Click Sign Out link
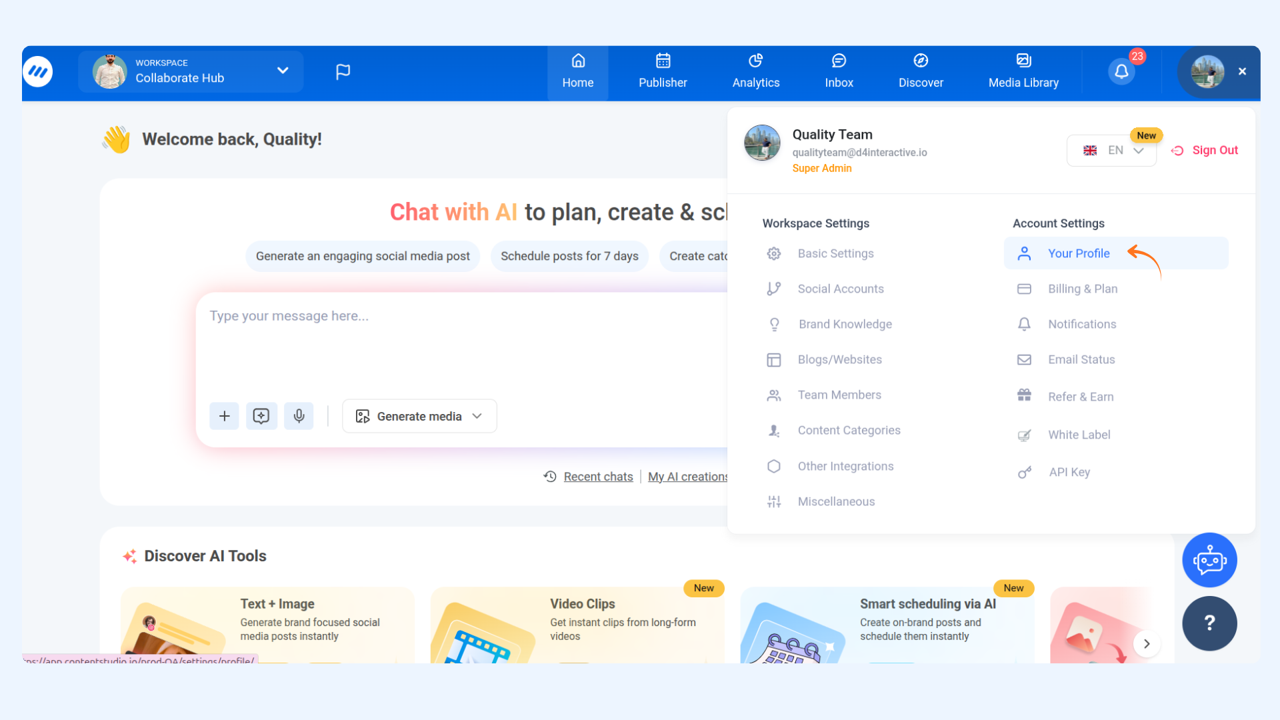 coord(1205,151)
